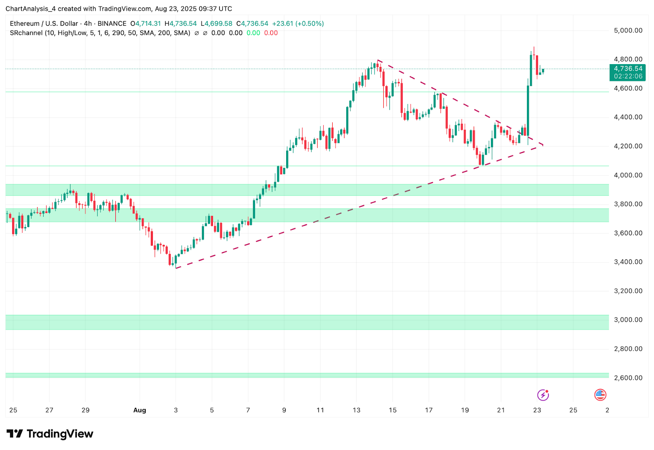Click the US flag economic events icon
The height and width of the screenshot is (450, 654).
coord(600,395)
